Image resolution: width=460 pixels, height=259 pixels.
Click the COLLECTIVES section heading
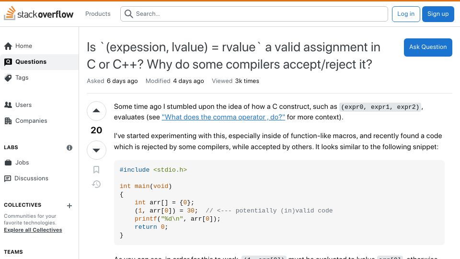tap(23, 205)
